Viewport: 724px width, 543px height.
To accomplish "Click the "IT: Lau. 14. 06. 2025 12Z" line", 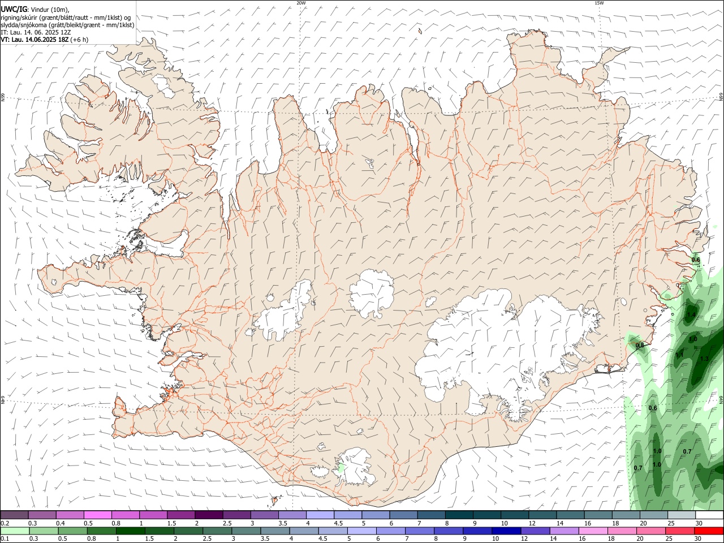I will point(36,32).
